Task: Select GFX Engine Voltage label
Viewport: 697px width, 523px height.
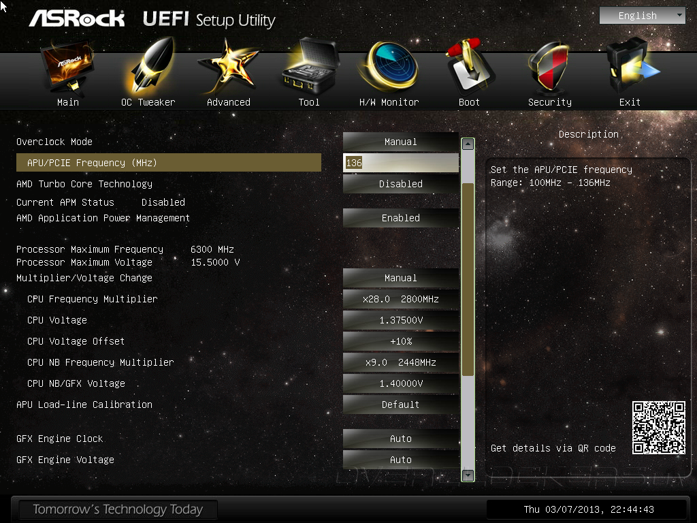Action: pyautogui.click(x=65, y=460)
